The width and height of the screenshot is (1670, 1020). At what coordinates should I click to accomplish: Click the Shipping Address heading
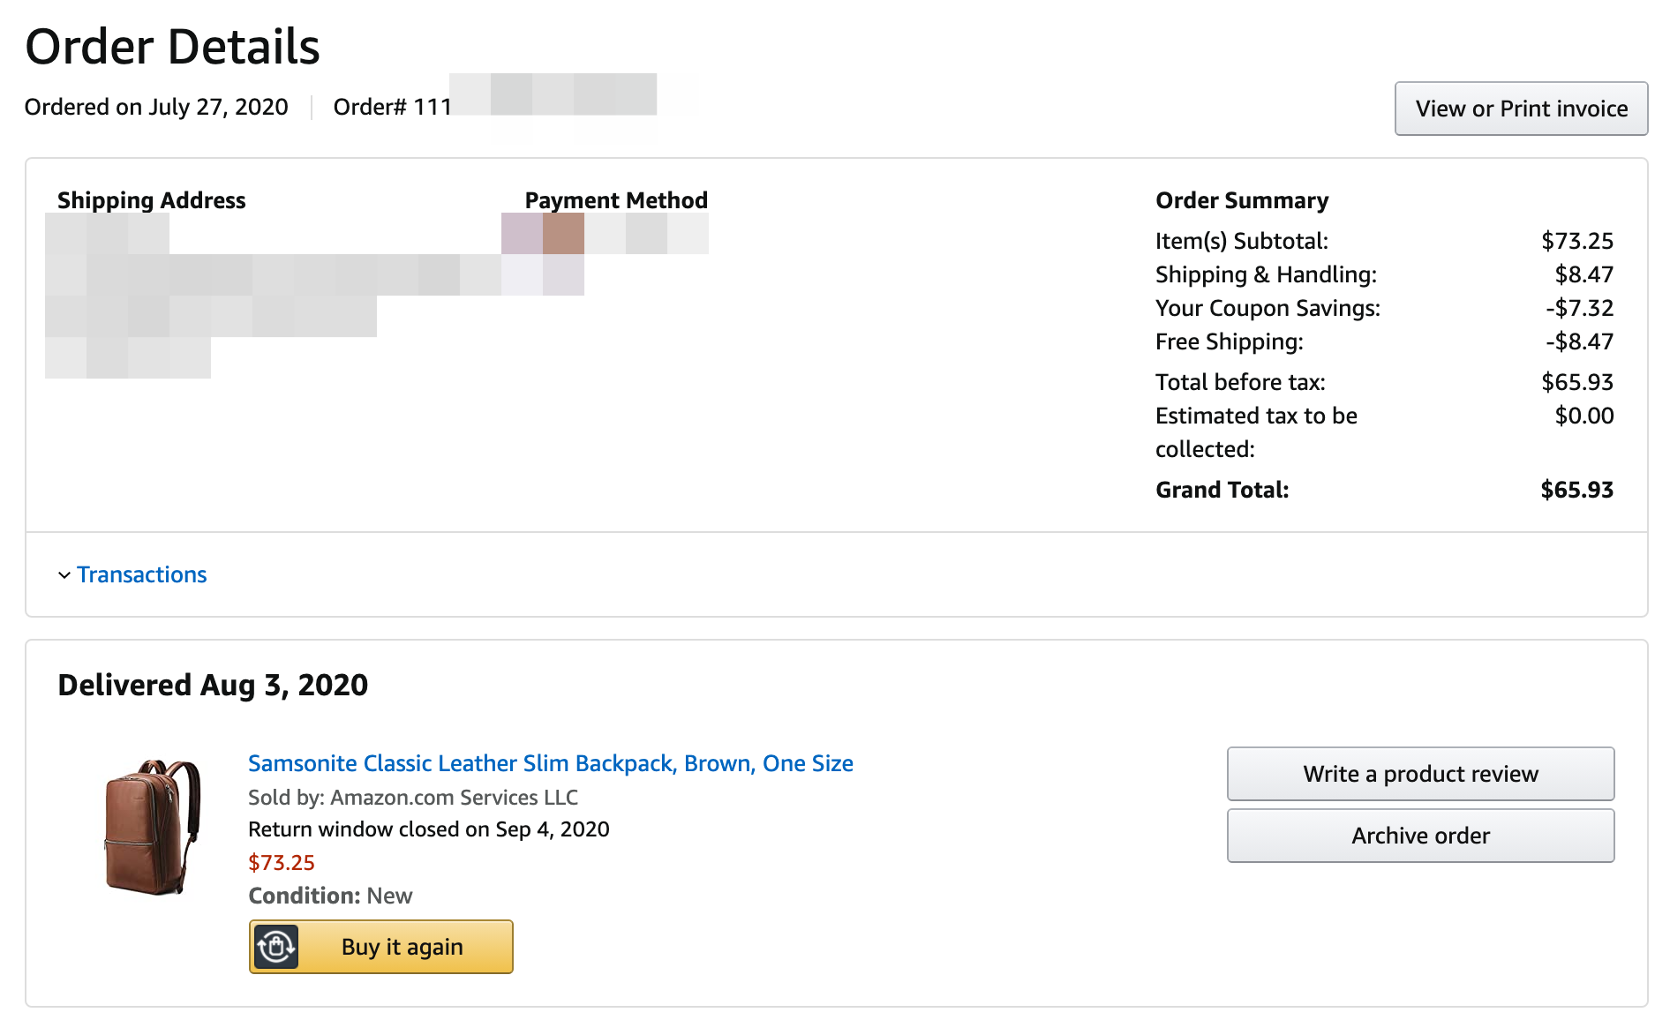click(152, 200)
